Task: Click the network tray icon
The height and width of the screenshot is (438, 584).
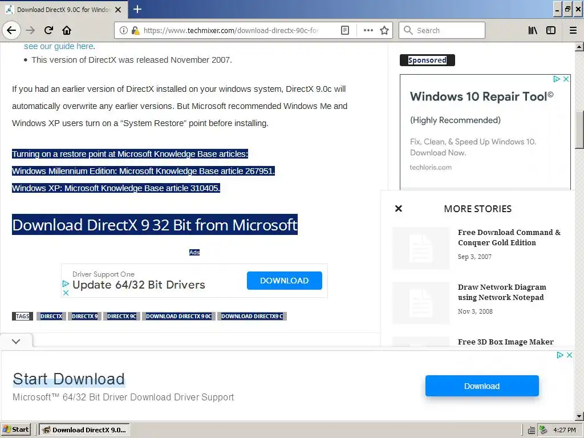Action: [544, 430]
